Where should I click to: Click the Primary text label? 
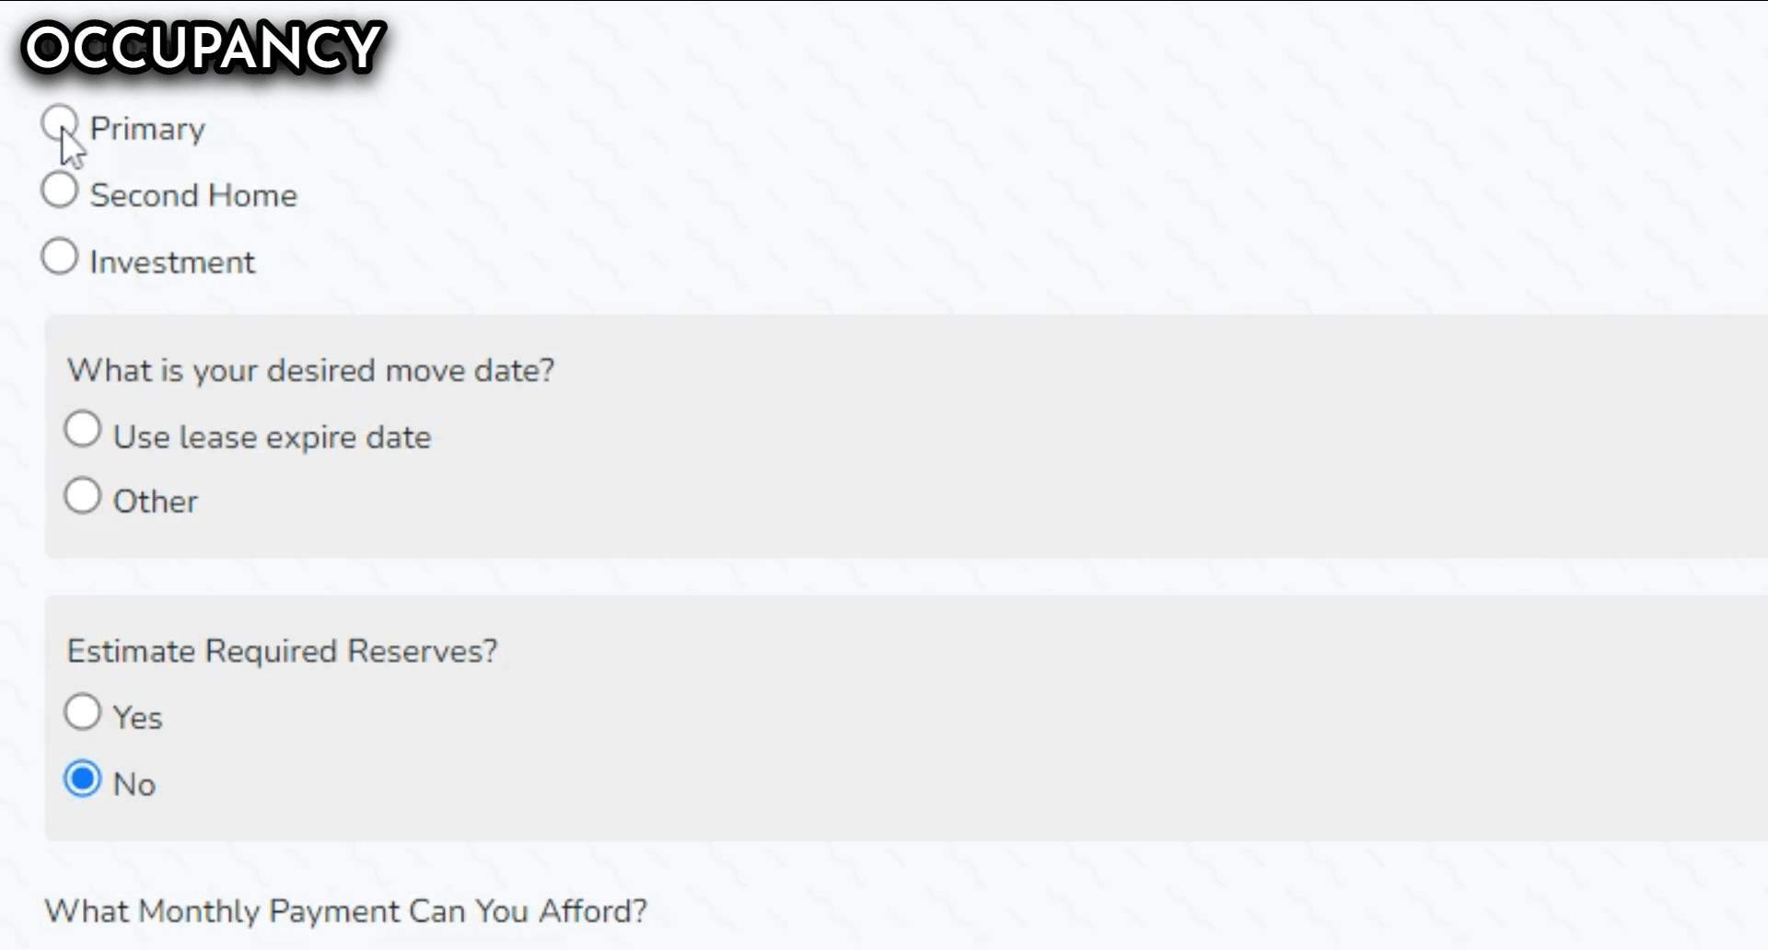click(x=147, y=129)
